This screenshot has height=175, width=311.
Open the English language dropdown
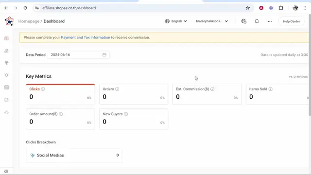tap(176, 21)
